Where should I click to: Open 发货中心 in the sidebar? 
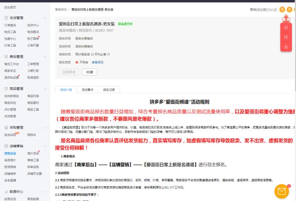[x=33, y=25]
